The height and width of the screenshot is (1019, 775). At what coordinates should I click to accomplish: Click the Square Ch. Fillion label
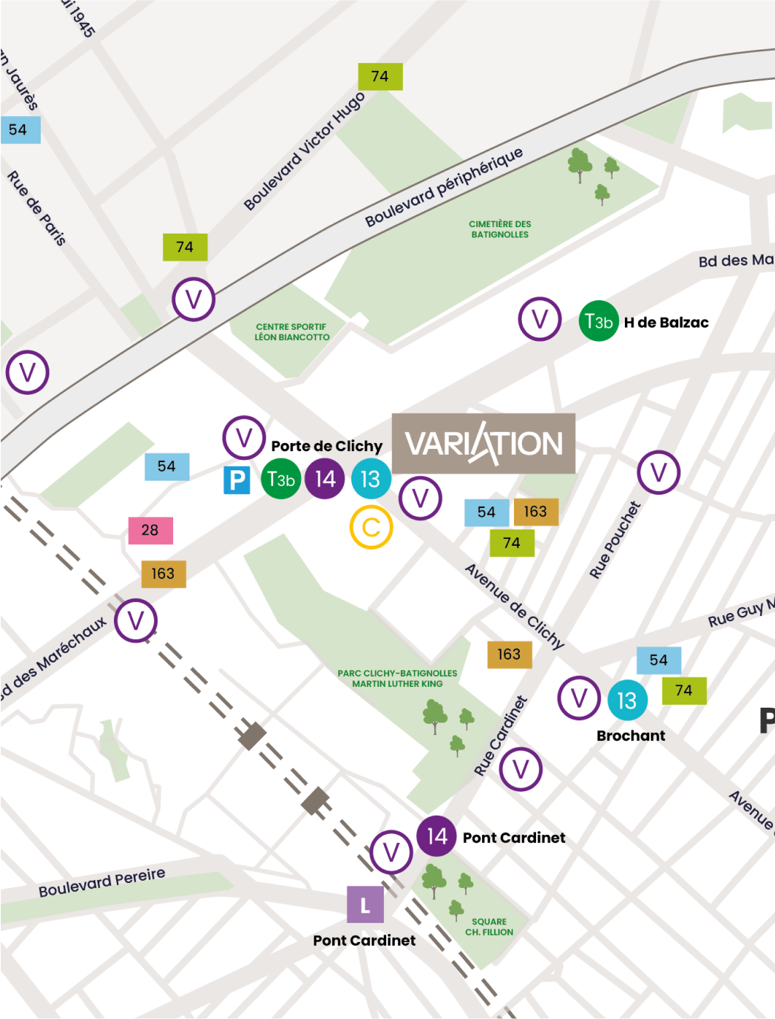pos(489,927)
